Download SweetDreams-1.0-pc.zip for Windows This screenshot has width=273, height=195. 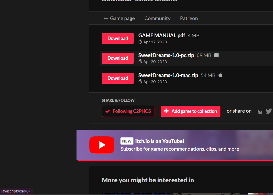118,58
